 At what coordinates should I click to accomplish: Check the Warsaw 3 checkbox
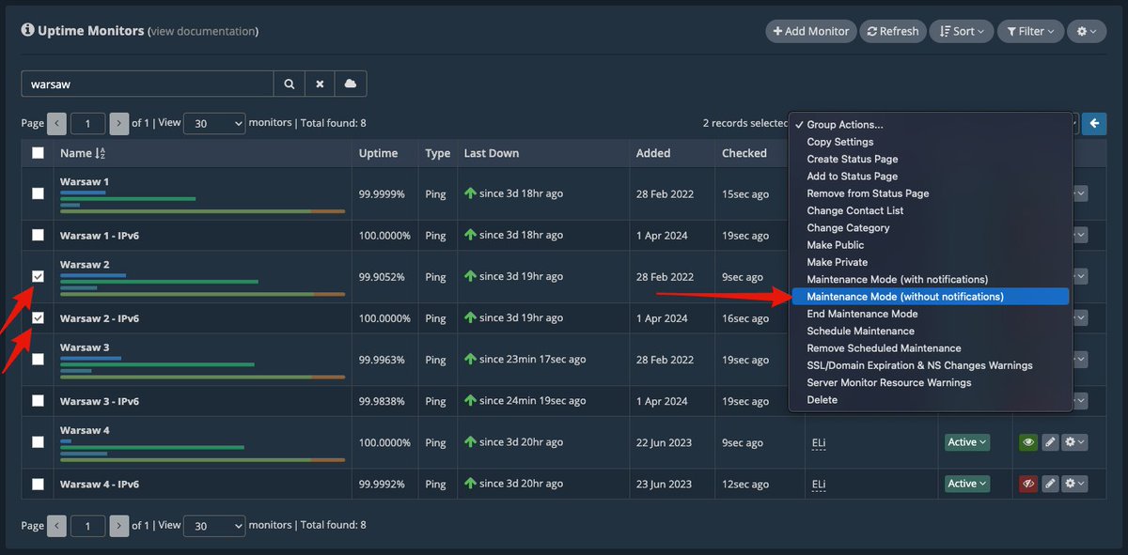click(x=38, y=359)
